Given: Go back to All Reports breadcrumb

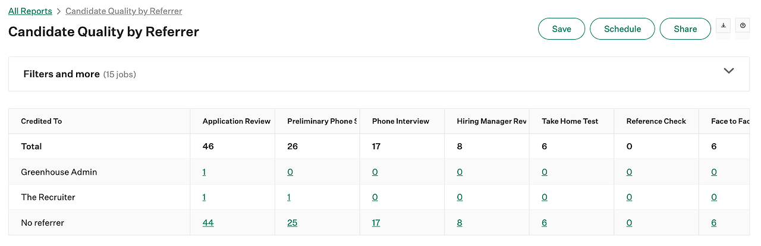Looking at the screenshot, I should coord(30,11).
